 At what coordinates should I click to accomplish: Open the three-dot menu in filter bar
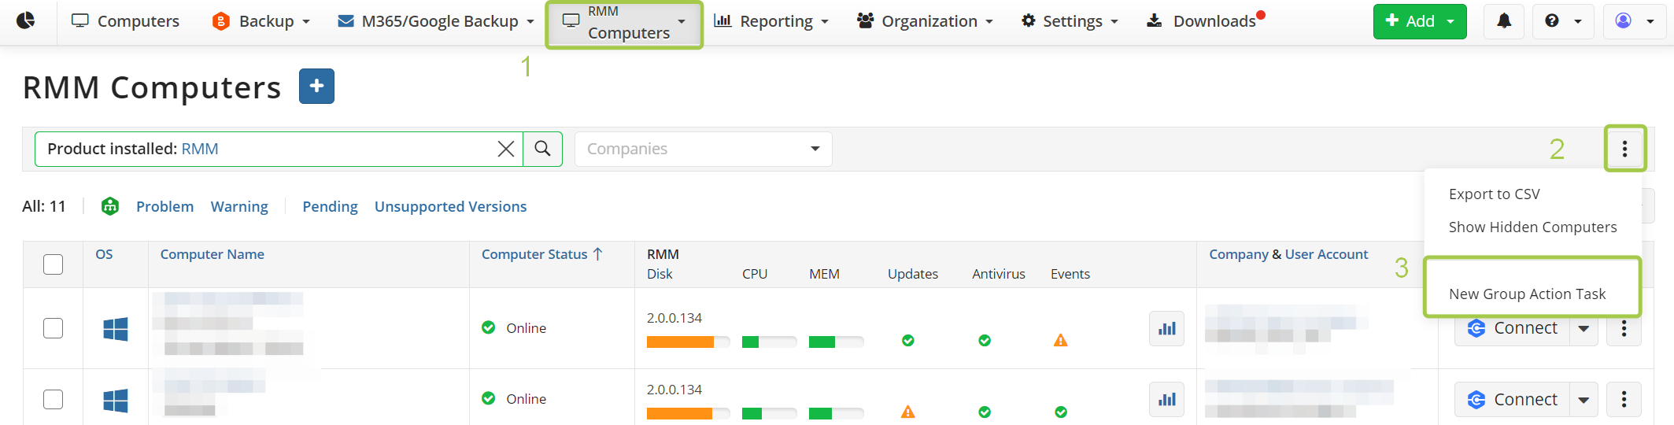(x=1624, y=149)
